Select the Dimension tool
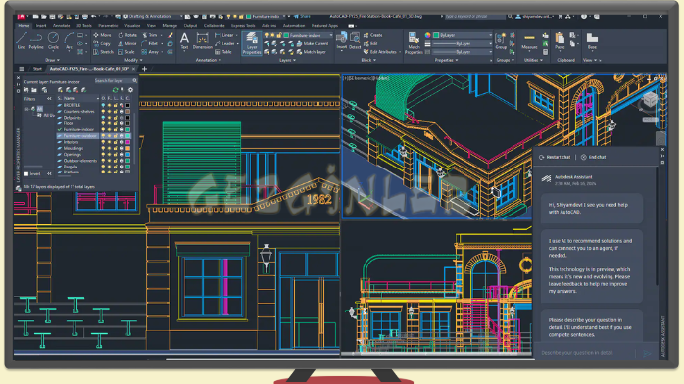The height and width of the screenshot is (384, 684). click(203, 40)
